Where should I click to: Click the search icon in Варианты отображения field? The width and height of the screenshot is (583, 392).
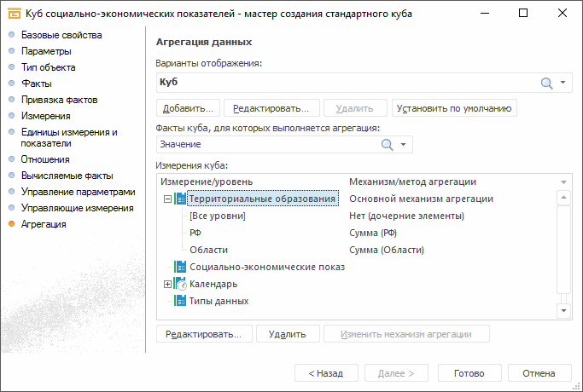547,82
